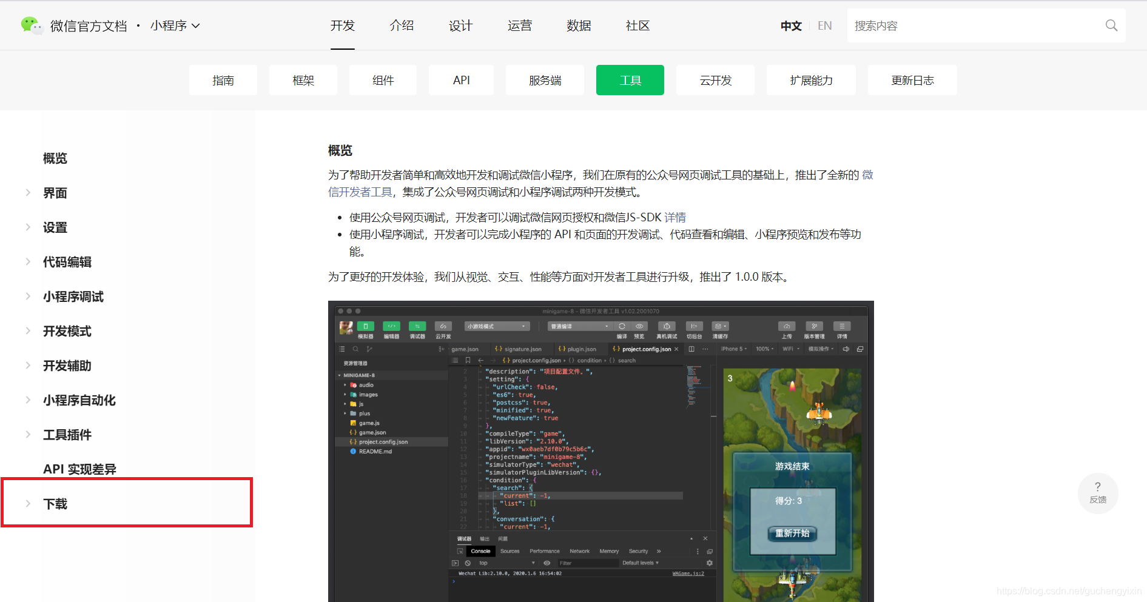The height and width of the screenshot is (602, 1147).
Task: Click the 编译 refresh icon in screenshot
Action: [x=622, y=326]
